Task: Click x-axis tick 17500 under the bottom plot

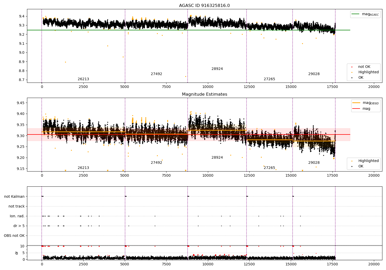Action: coord(332,264)
